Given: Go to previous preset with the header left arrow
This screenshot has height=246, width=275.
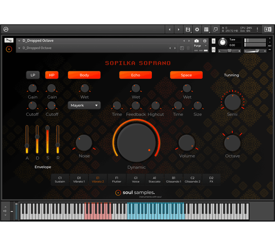Looking at the screenshot, I should 170,29.
